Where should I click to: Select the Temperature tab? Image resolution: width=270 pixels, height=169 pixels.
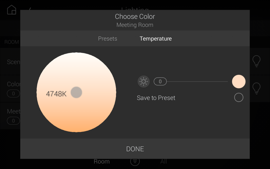tap(156, 39)
